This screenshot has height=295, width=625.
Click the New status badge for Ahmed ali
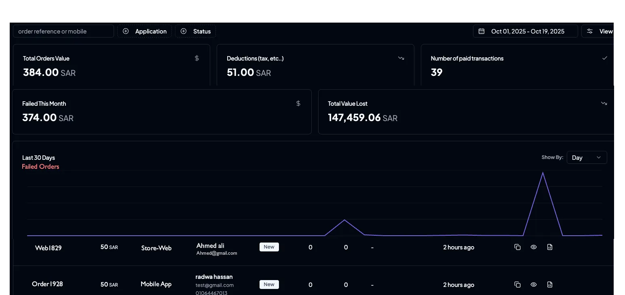click(269, 247)
